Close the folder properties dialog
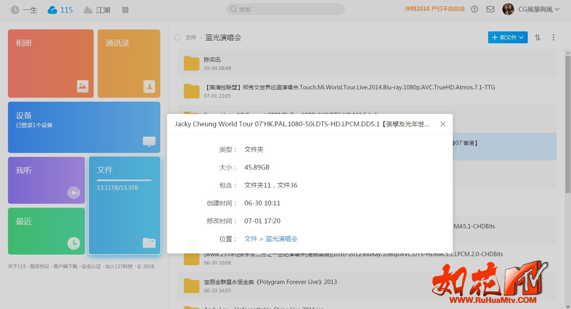This screenshot has height=309, width=571. pyautogui.click(x=443, y=124)
